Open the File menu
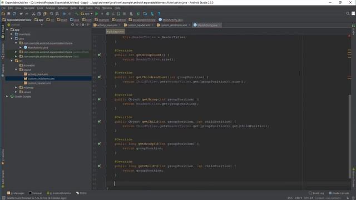356x200 pixels. click(x=3, y=8)
